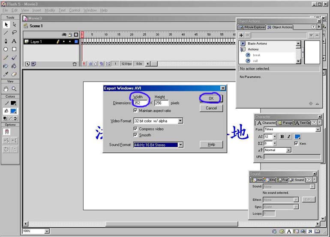Open the Modify menu
Screen dimensions: 330x237
click(50, 10)
